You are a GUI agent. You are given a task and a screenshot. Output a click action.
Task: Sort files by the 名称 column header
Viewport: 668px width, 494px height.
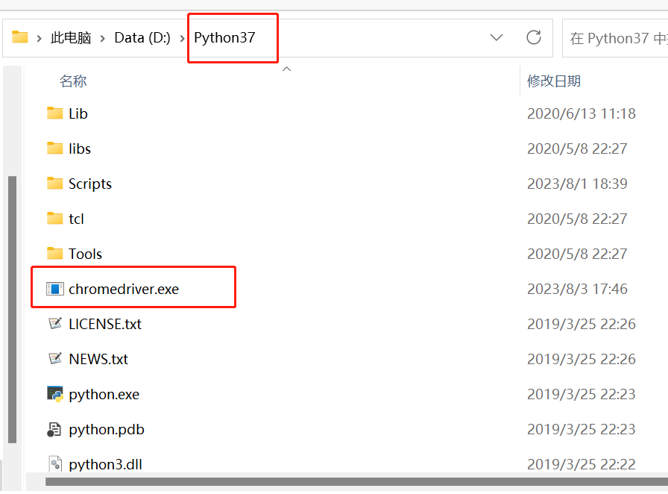click(x=73, y=81)
